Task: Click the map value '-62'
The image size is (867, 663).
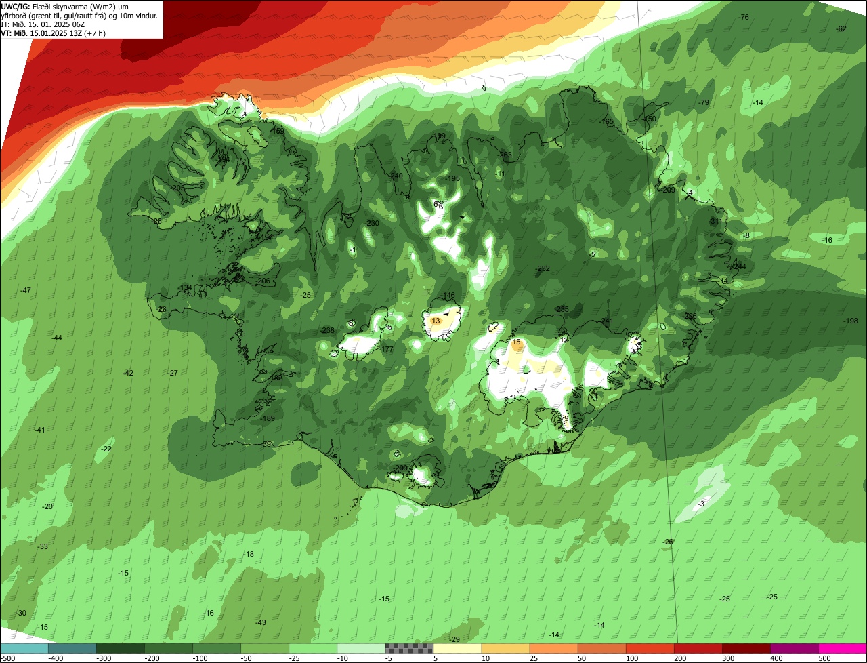Action: 841,28
